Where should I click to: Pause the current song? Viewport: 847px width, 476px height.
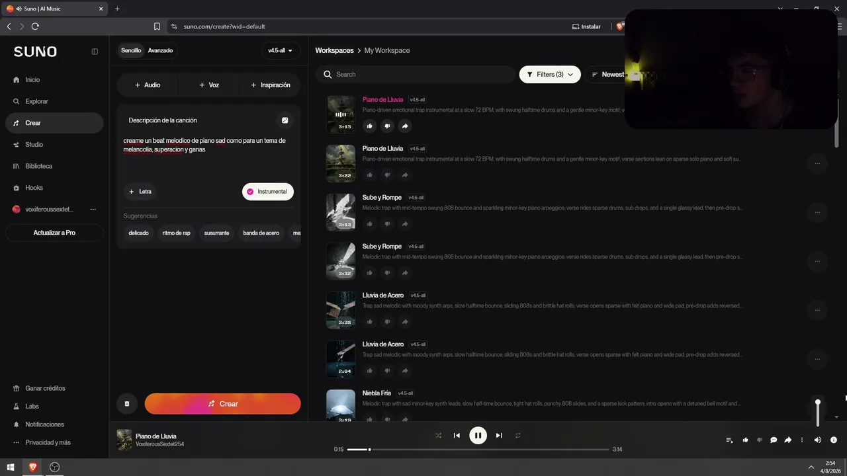tap(478, 436)
